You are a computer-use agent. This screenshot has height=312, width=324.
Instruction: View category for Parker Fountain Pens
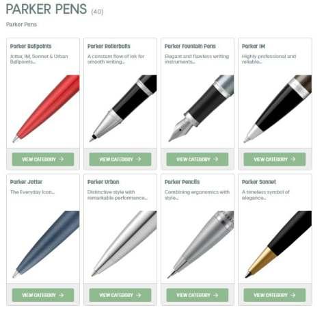coord(198,159)
